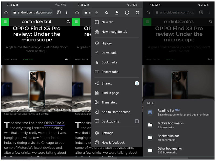
Task: Select Find in page
Action: point(117,93)
